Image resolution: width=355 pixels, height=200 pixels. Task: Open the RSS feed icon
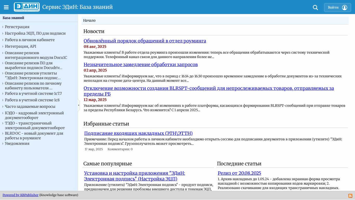tap(350, 196)
